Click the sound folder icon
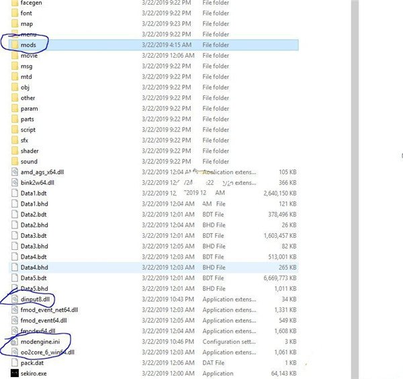The image size is (403, 379). click(15, 161)
